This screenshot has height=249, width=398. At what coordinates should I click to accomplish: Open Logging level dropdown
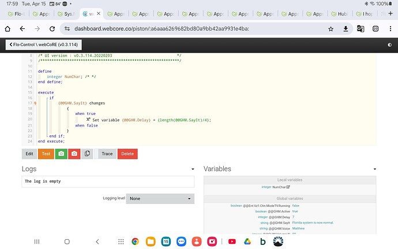[160, 199]
